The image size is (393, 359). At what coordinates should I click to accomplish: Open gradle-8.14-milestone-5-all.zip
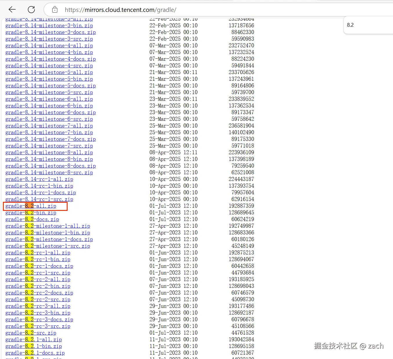(x=49, y=72)
